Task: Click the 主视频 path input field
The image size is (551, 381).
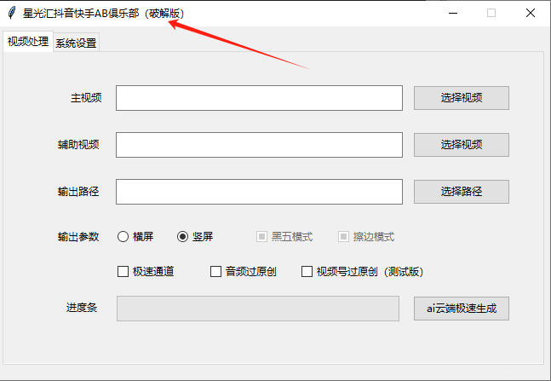Action: point(259,98)
